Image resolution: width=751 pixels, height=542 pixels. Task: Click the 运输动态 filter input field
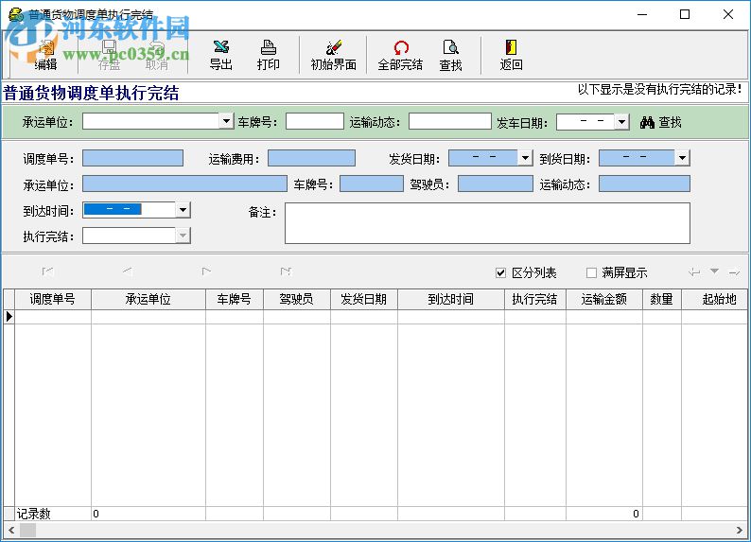click(450, 121)
